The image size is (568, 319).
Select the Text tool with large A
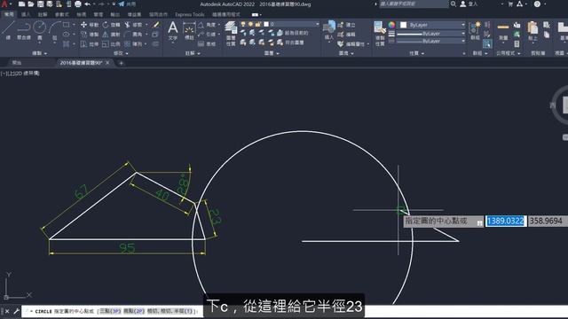coord(173,30)
